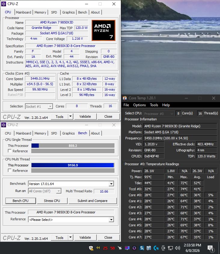220x254 pixels.
Task: Open Reference Please Select dropdown
Action: [x=71, y=219]
